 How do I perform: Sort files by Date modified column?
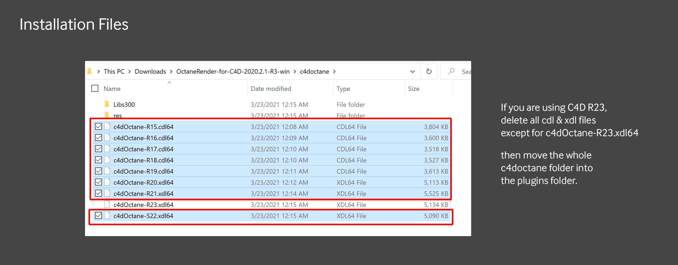tap(271, 89)
